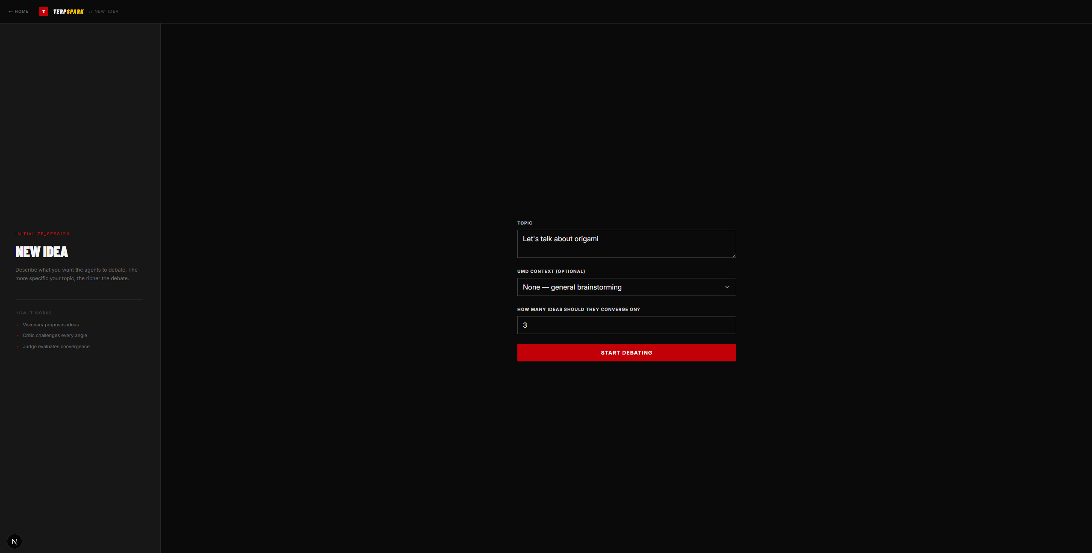Select the NEW_IDEA breadcrumb
The image size is (1092, 553).
pos(106,12)
